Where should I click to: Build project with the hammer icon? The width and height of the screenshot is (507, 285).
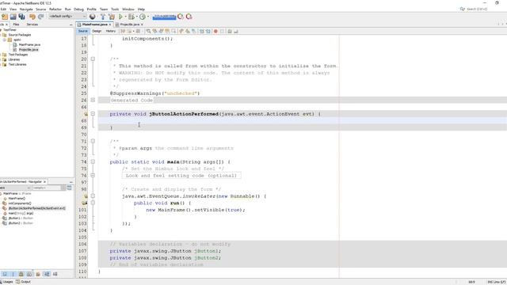click(x=103, y=17)
